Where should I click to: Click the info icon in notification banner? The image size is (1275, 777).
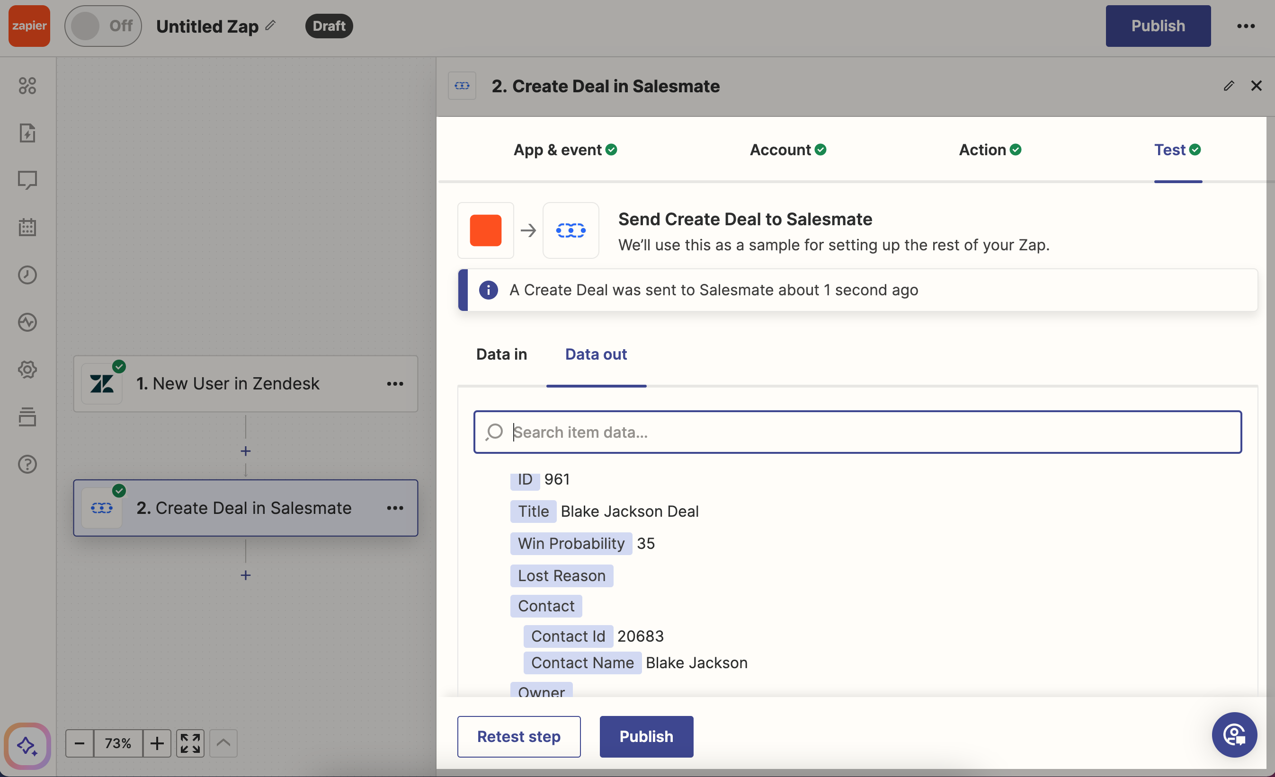488,290
